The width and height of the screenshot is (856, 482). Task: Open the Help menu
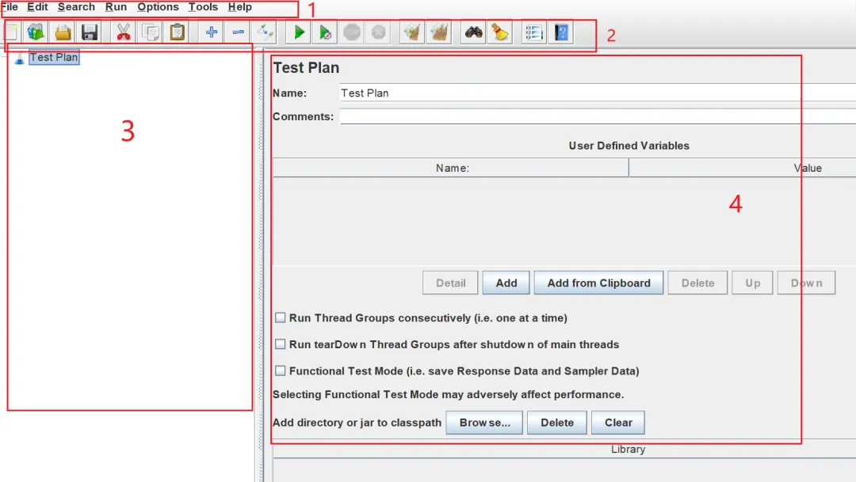point(239,6)
